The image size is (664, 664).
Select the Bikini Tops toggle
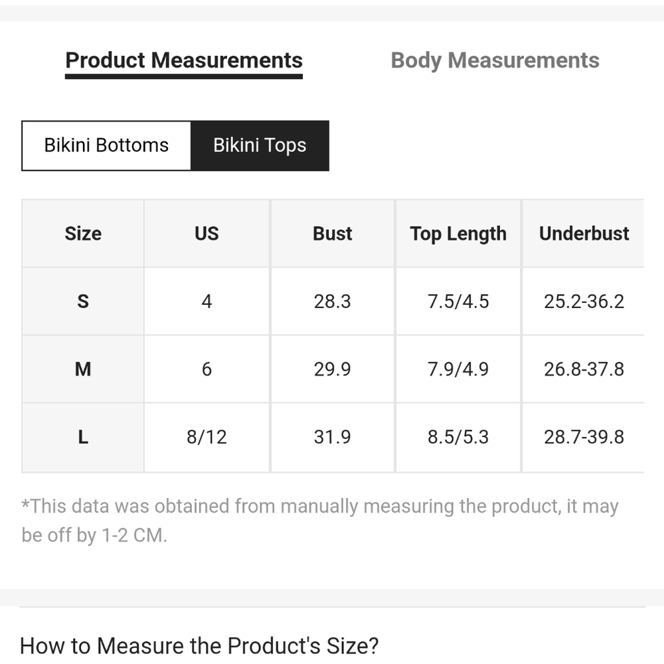coord(260,145)
